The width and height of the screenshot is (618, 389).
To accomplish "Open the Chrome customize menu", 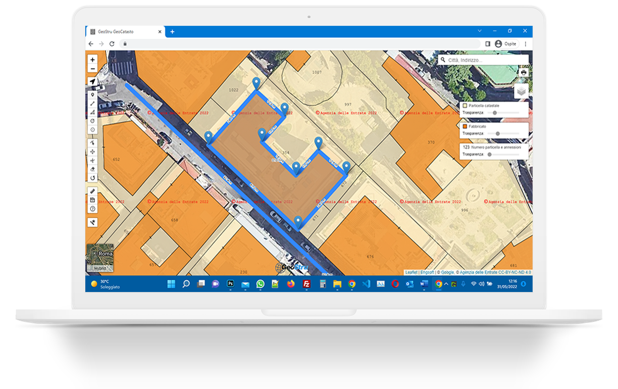I will [525, 44].
